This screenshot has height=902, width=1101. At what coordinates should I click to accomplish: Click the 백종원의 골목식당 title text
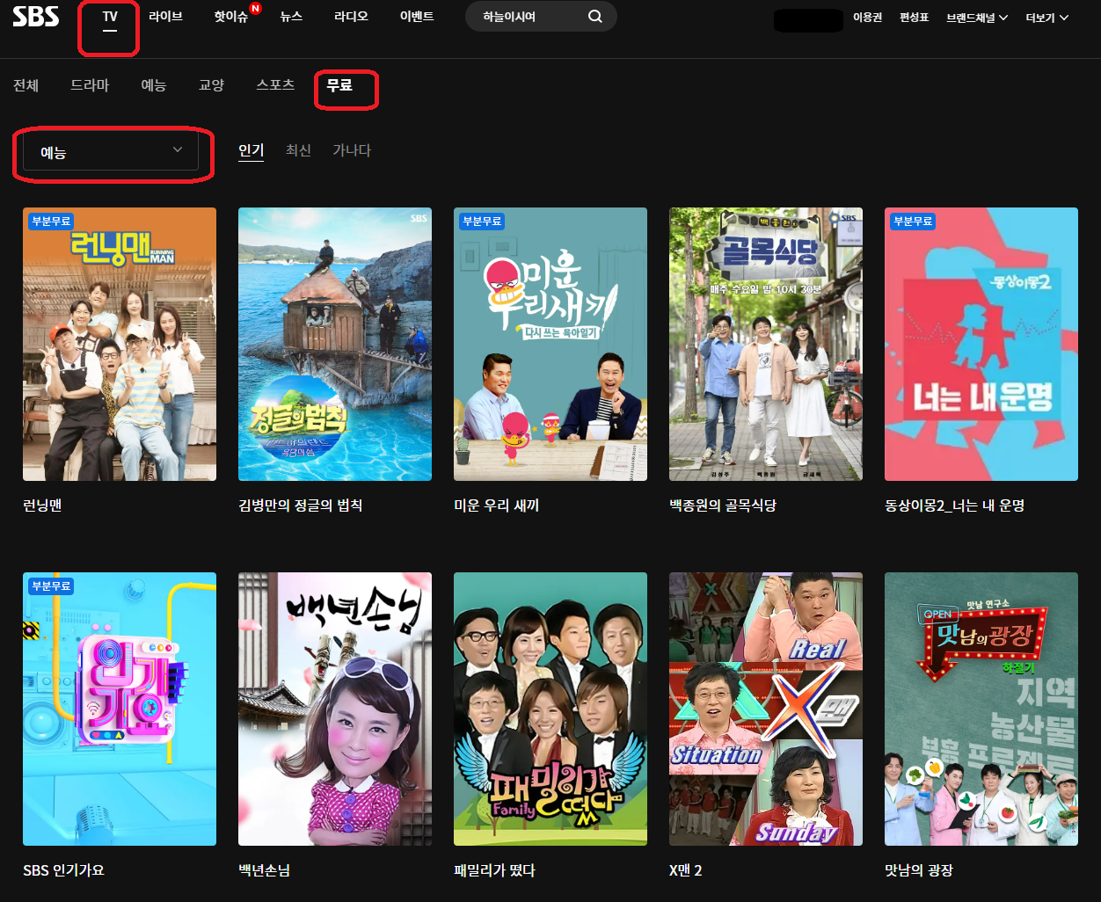(x=723, y=506)
